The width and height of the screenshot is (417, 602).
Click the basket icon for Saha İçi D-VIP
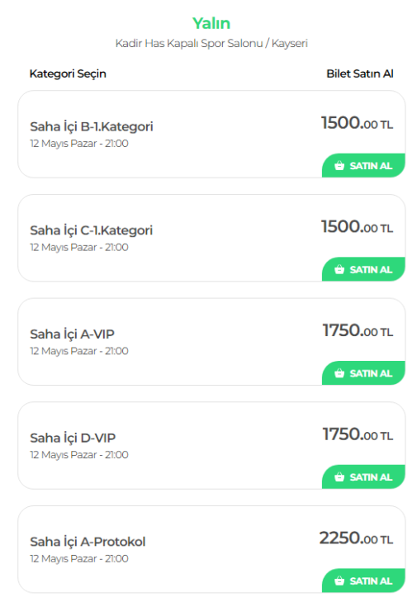tap(339, 477)
